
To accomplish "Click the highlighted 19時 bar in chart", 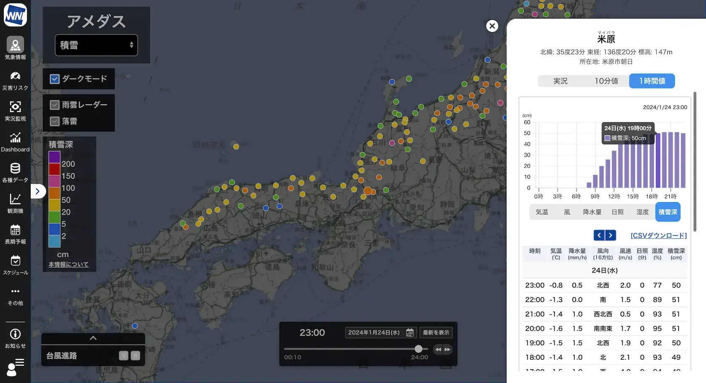I will [658, 160].
